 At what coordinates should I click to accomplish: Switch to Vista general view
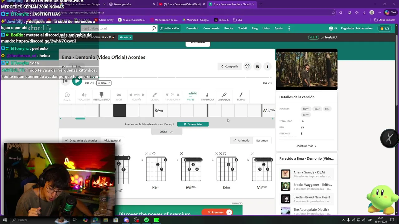112,140
